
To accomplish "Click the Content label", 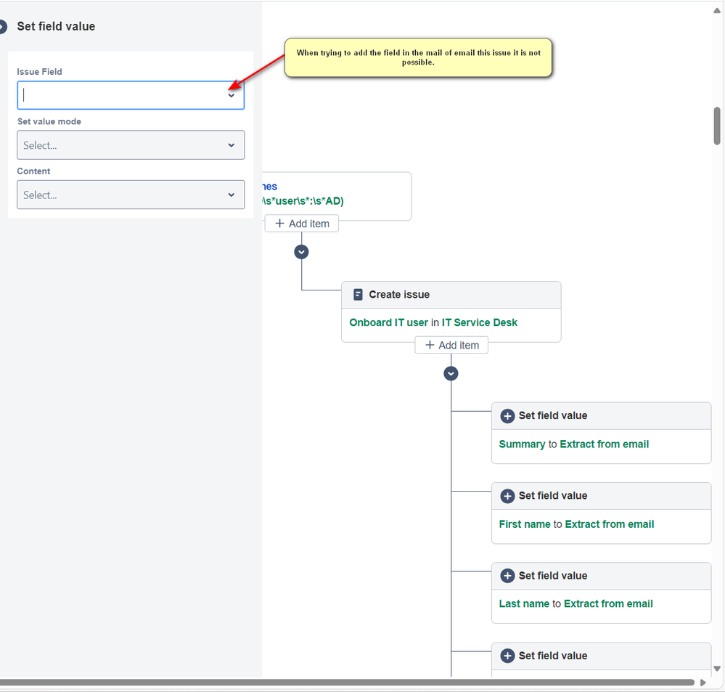I will pos(33,171).
